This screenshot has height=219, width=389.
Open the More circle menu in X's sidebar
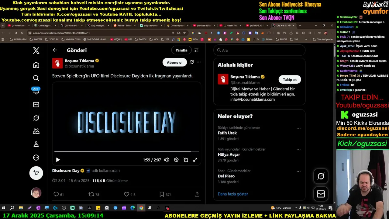click(x=36, y=158)
